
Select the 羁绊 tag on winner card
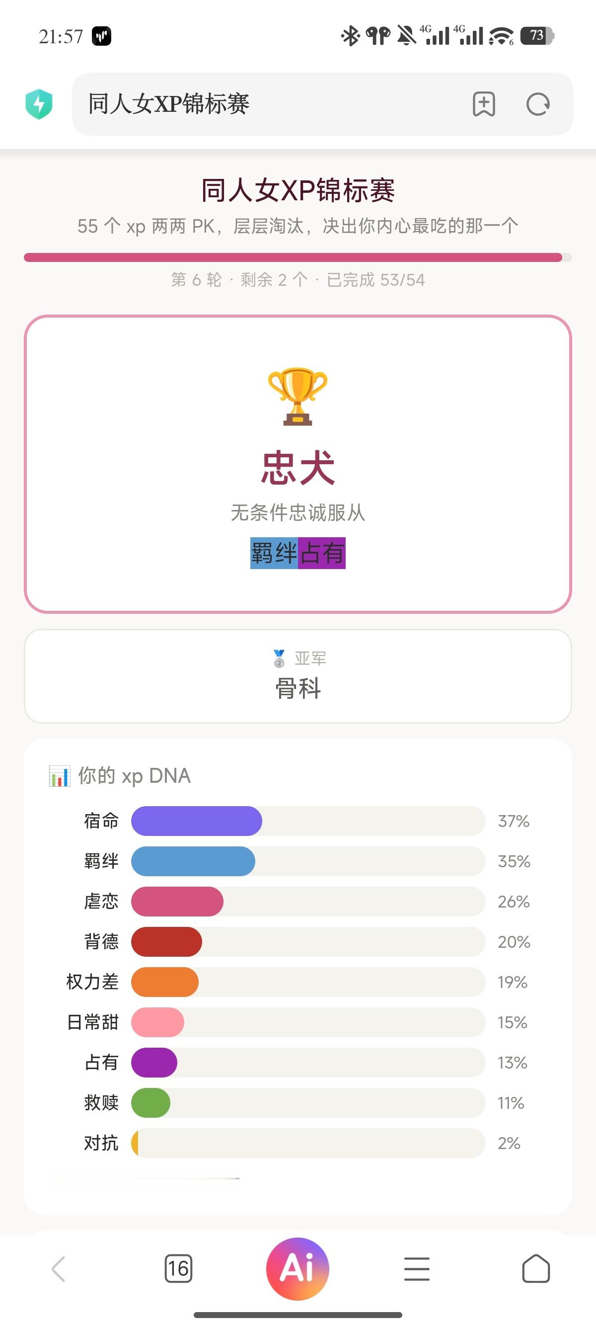274,553
